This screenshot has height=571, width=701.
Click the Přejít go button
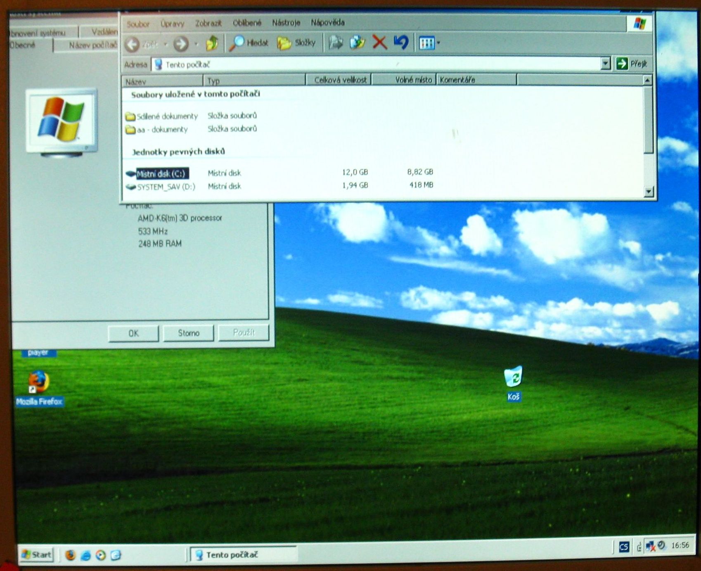(632, 64)
